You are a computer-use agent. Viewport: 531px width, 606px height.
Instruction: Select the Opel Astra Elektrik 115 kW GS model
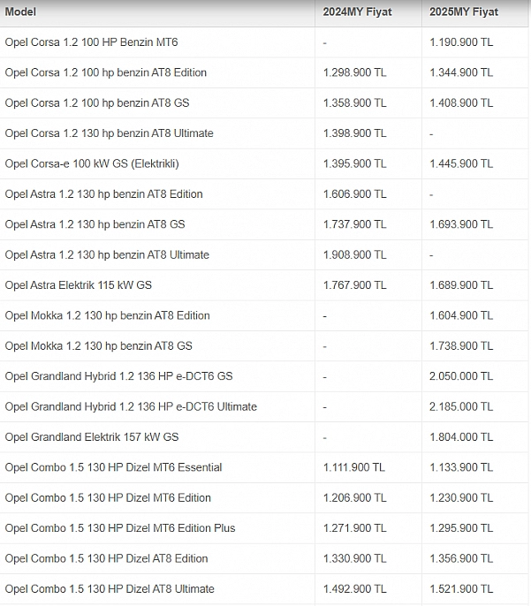pos(79,285)
